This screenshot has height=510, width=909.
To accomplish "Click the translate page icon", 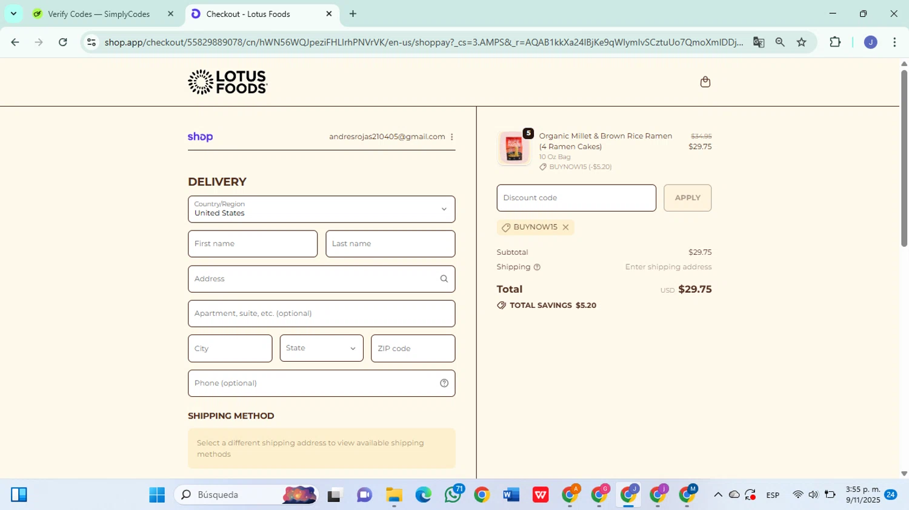I will pos(758,42).
